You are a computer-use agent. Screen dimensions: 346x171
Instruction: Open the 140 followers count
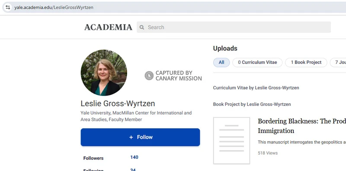[134, 157]
